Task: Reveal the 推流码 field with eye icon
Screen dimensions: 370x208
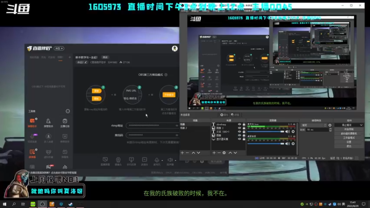Action: [177, 135]
